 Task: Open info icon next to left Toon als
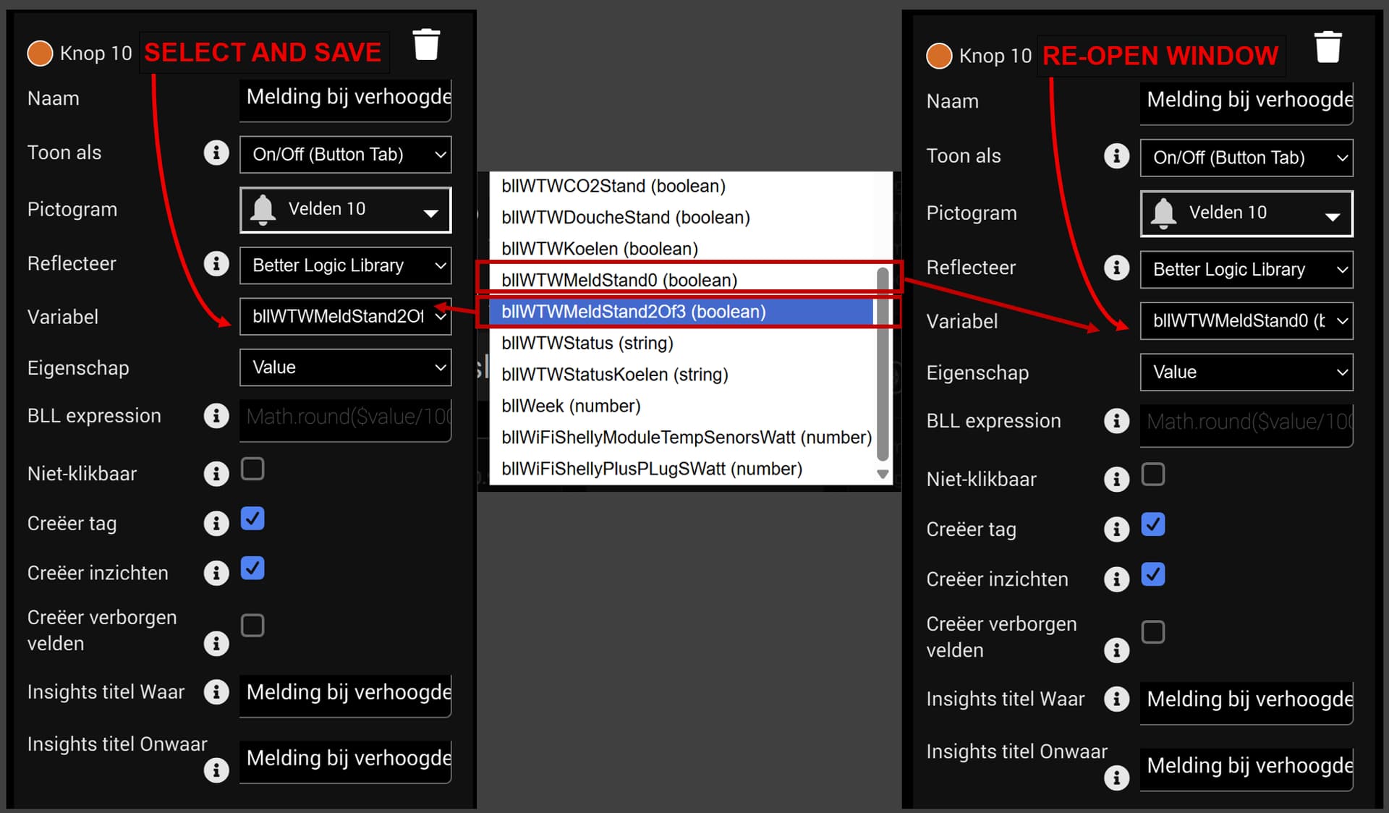click(x=216, y=153)
